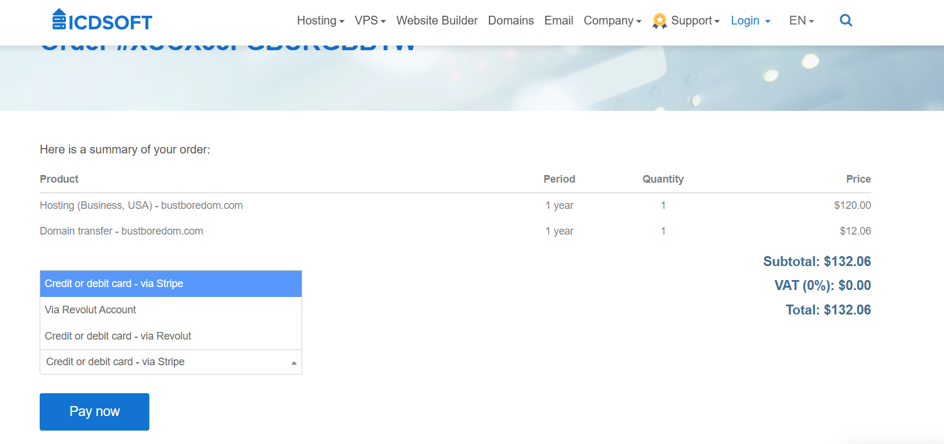Open the Support dropdown
The image size is (944, 444).
pyautogui.click(x=695, y=20)
